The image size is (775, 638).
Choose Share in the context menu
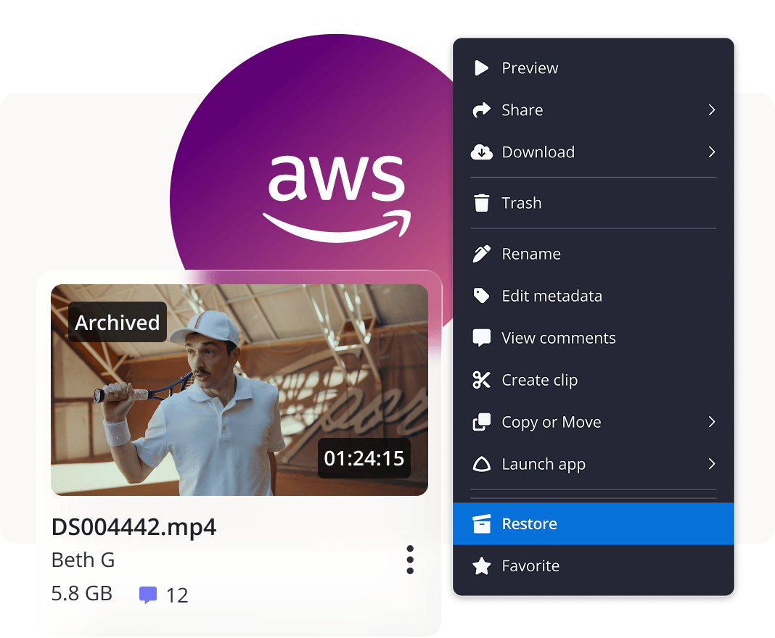(593, 109)
